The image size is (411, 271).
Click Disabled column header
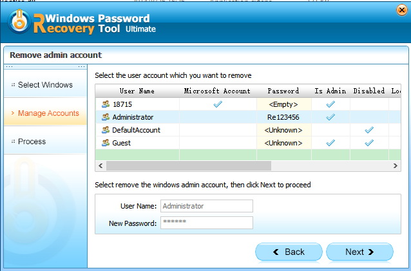[x=369, y=91]
